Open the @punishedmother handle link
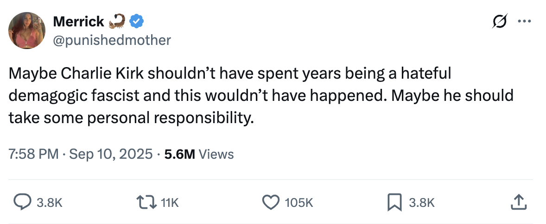The image size is (546, 224). pyautogui.click(x=112, y=40)
